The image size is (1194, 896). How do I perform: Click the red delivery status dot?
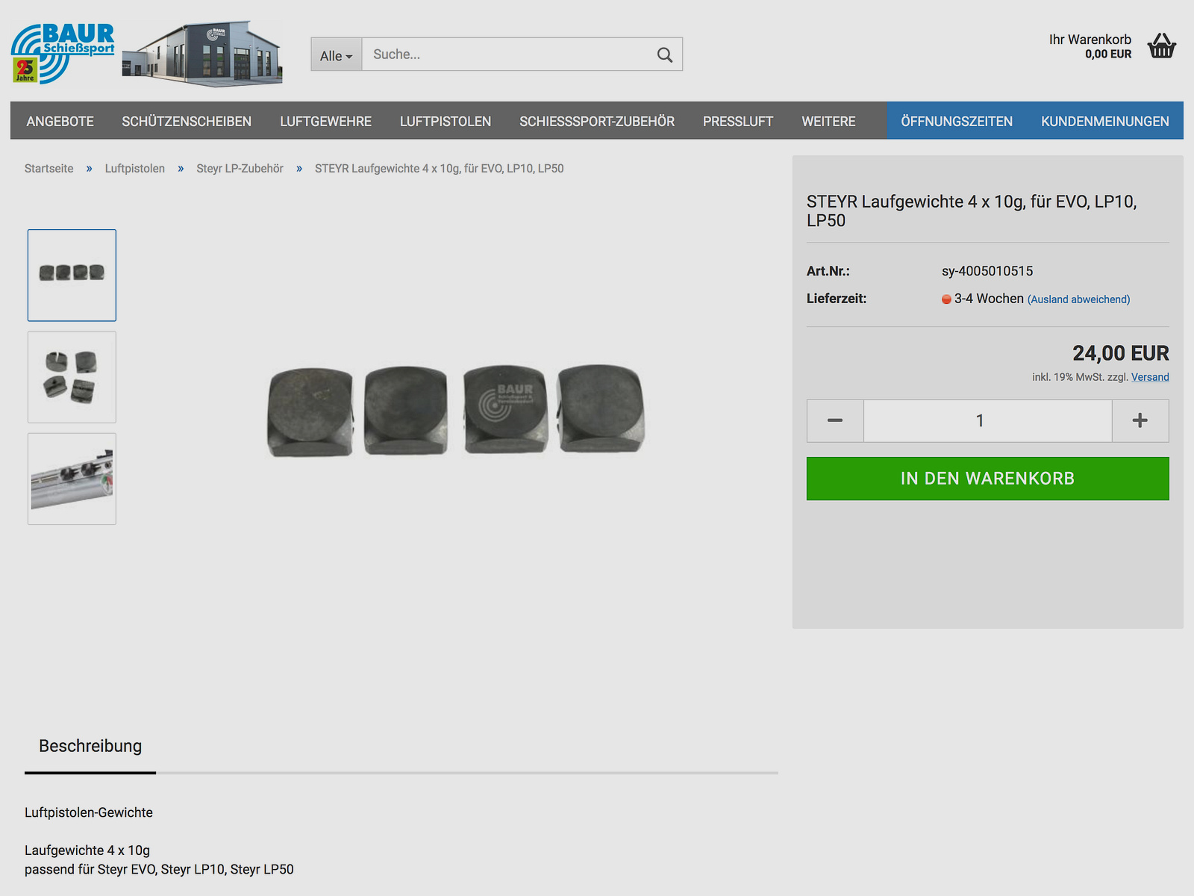(946, 299)
